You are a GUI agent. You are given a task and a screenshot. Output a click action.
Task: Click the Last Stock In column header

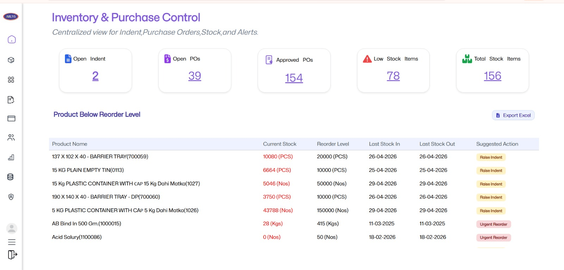point(384,144)
